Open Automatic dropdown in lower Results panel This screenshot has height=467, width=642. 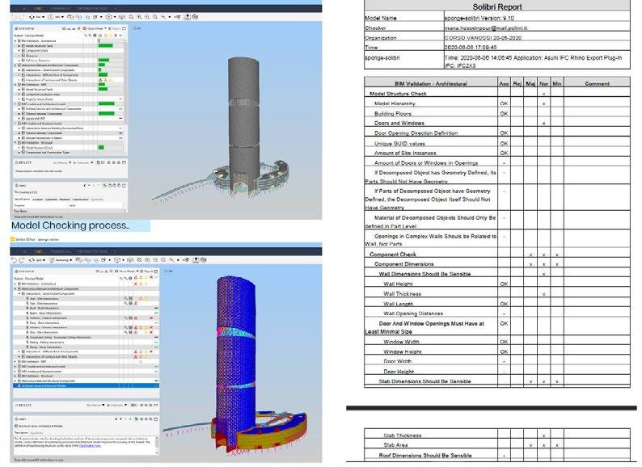pyautogui.click(x=117, y=406)
